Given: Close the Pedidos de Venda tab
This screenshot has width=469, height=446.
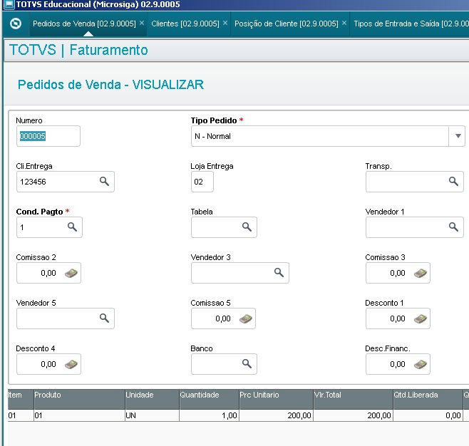Looking at the screenshot, I should 142,23.
